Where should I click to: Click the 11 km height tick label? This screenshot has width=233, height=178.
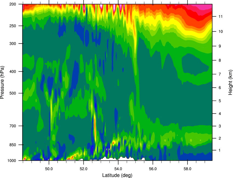coord(220,16)
